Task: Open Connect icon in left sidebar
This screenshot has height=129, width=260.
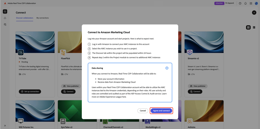Action: point(5,11)
